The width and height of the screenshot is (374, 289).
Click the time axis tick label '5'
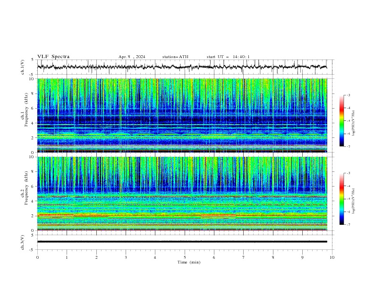(185, 257)
